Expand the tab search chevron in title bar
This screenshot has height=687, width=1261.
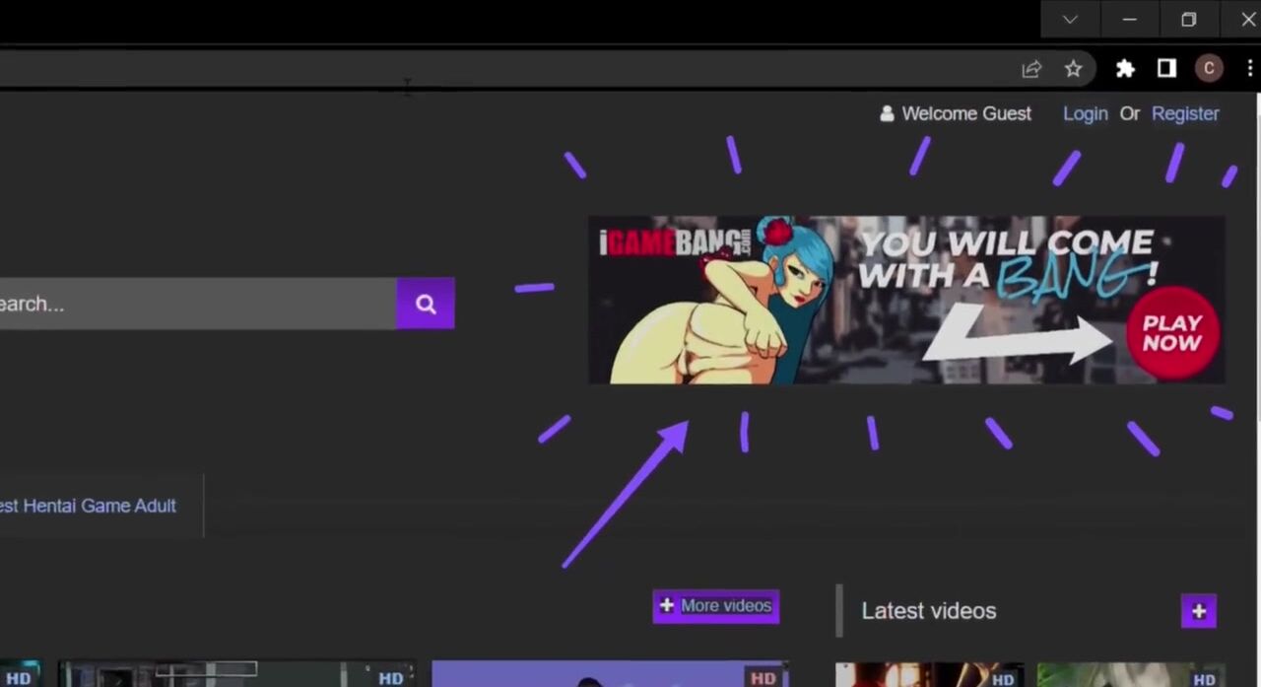click(x=1070, y=20)
